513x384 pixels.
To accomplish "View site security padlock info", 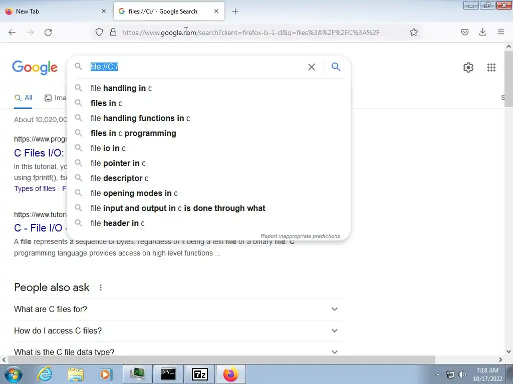I will point(113,32).
